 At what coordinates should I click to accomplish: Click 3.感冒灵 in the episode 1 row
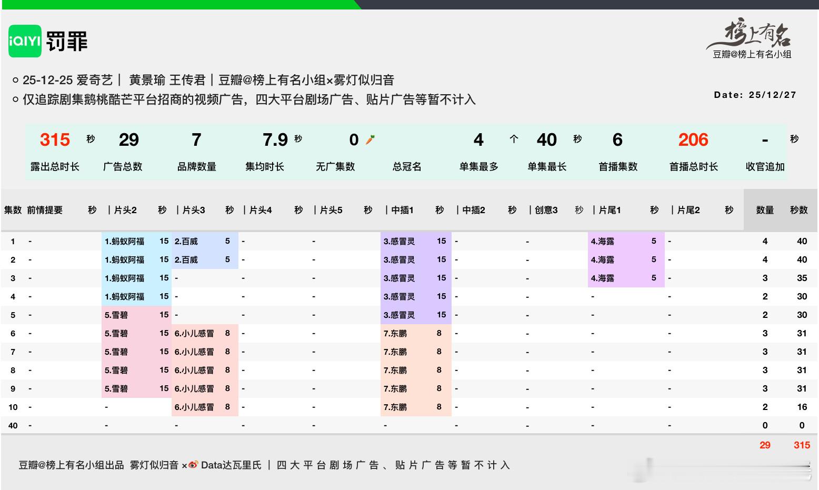click(399, 242)
